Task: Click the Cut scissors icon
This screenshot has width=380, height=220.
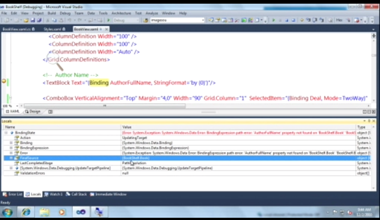Action: pos(48,21)
